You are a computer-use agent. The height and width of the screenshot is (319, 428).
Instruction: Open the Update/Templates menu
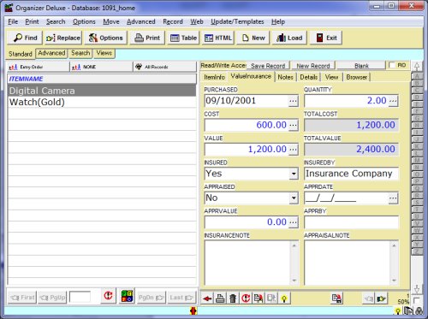click(237, 21)
